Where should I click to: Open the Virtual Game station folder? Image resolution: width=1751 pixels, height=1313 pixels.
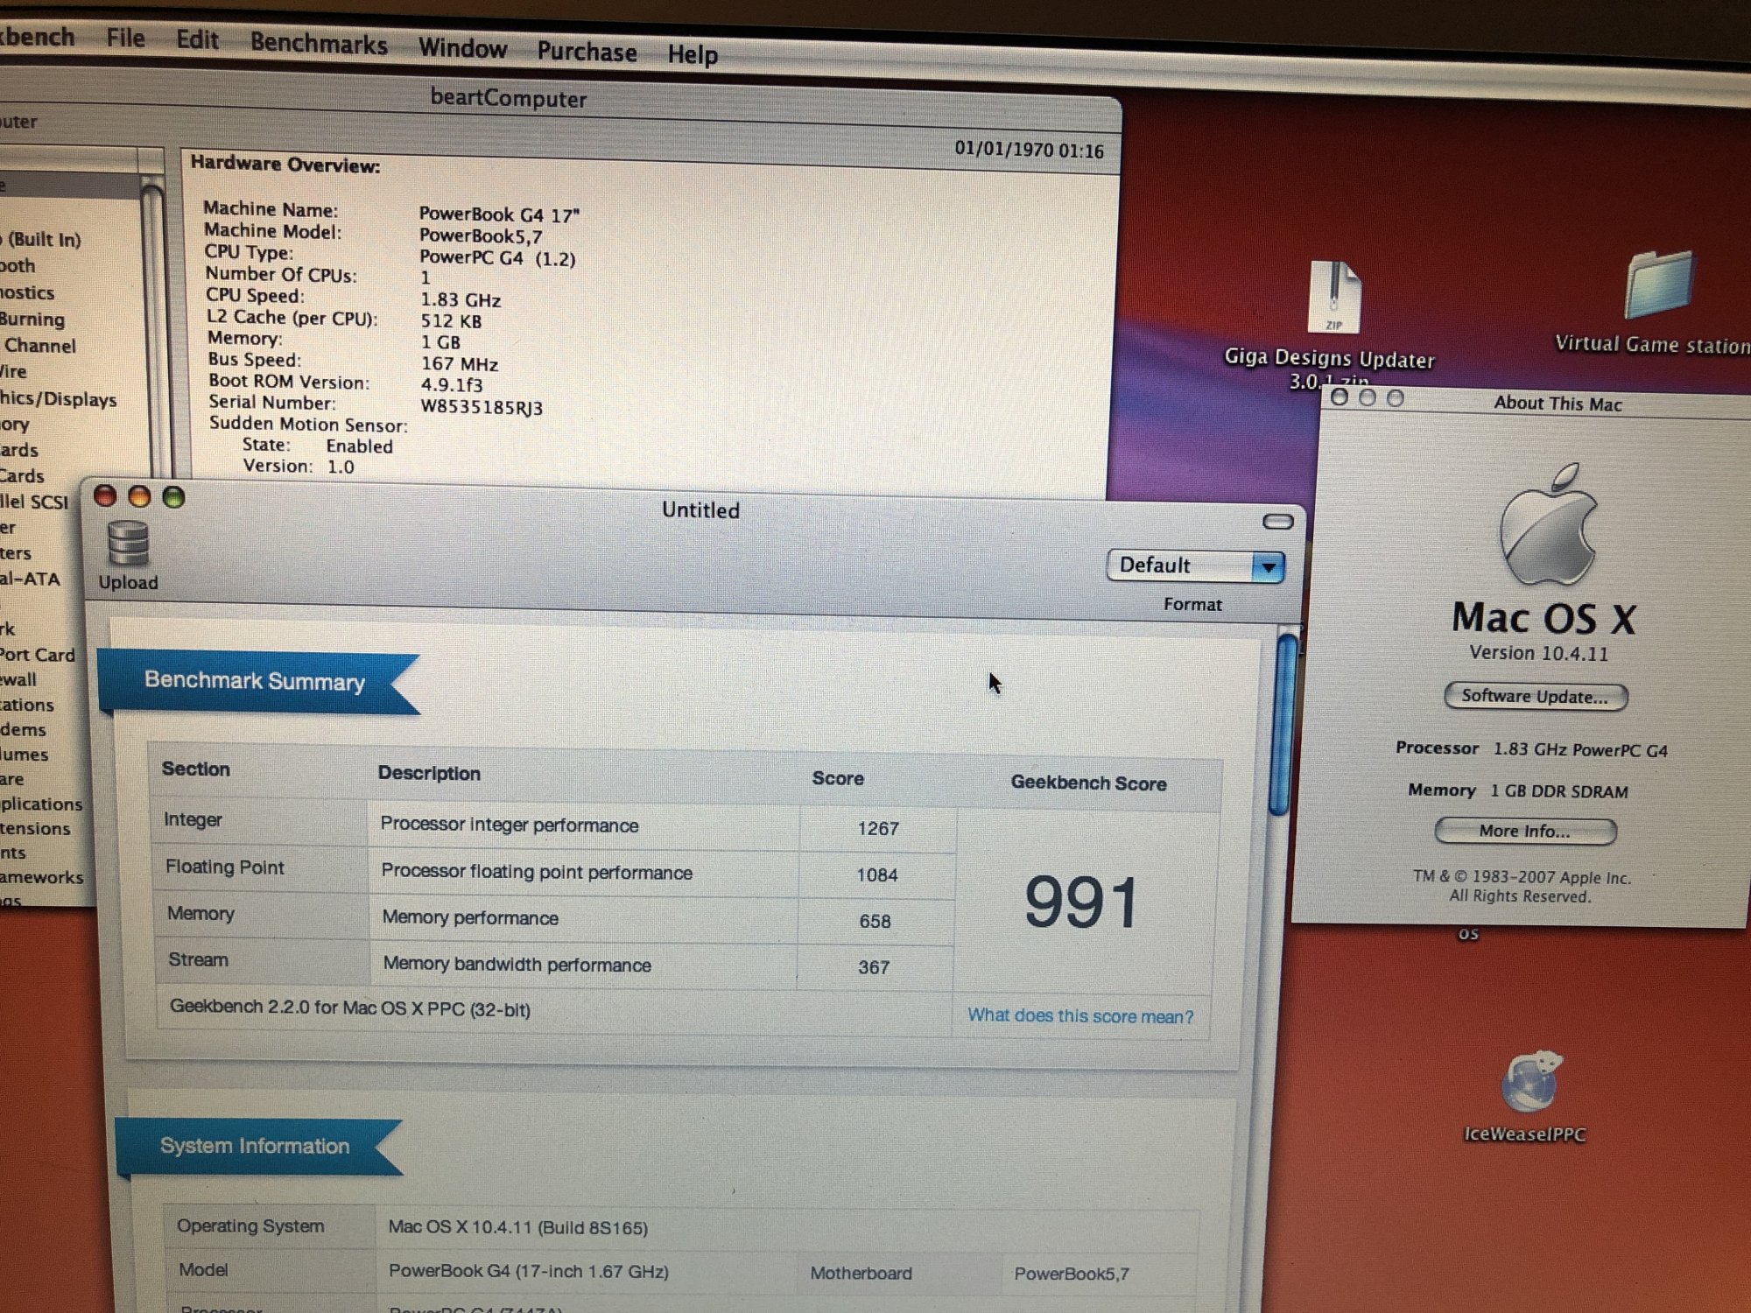point(1659,284)
